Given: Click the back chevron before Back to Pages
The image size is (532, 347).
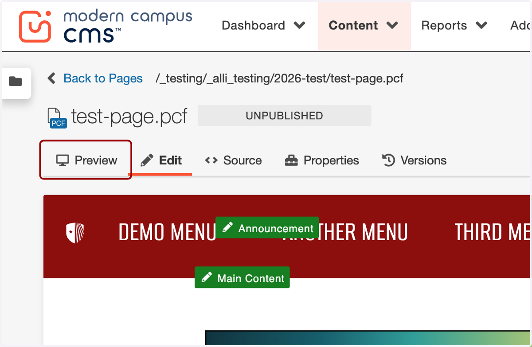Looking at the screenshot, I should coord(52,78).
